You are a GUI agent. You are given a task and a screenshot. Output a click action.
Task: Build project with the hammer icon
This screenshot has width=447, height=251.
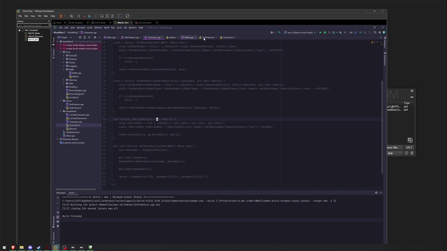tap(279, 32)
